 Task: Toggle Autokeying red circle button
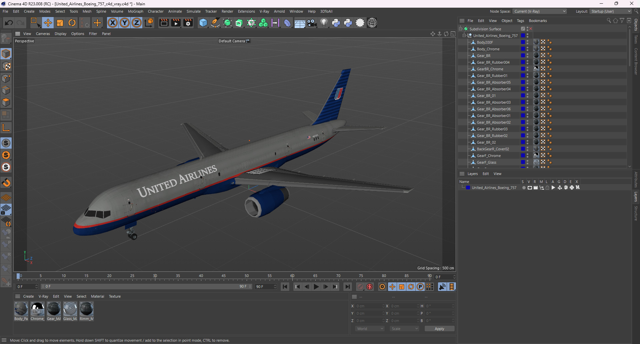pos(370,287)
